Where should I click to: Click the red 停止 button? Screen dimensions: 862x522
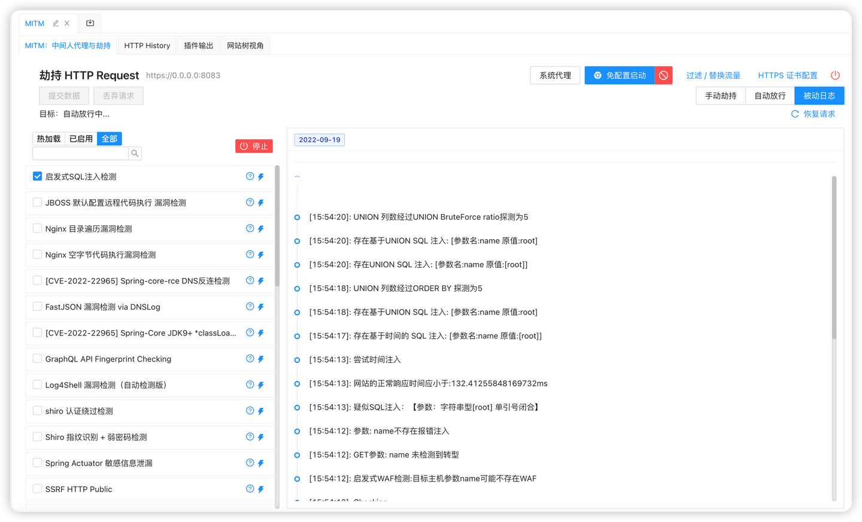(x=254, y=146)
